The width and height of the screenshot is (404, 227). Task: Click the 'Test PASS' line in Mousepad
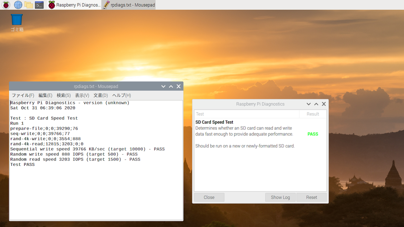pos(23,164)
